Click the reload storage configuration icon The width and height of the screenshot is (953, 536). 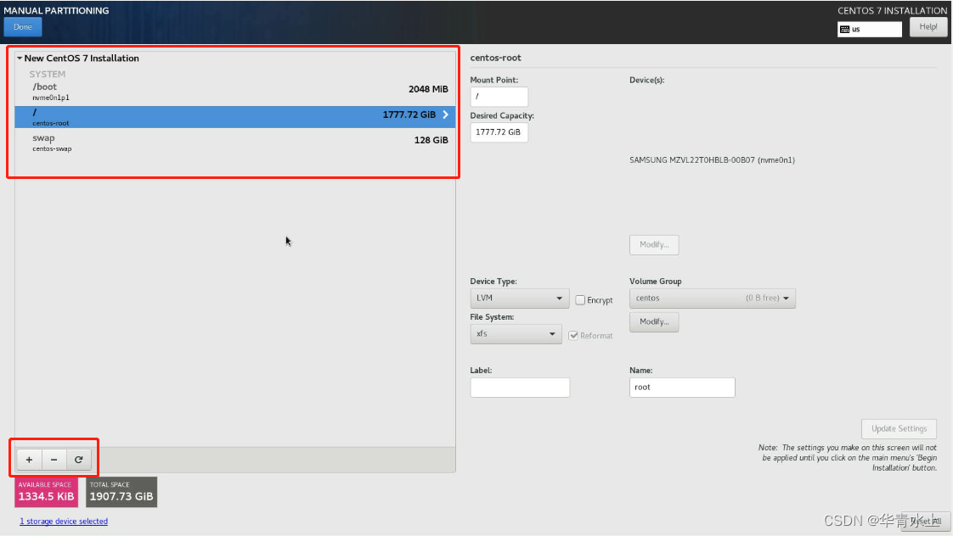click(x=78, y=460)
